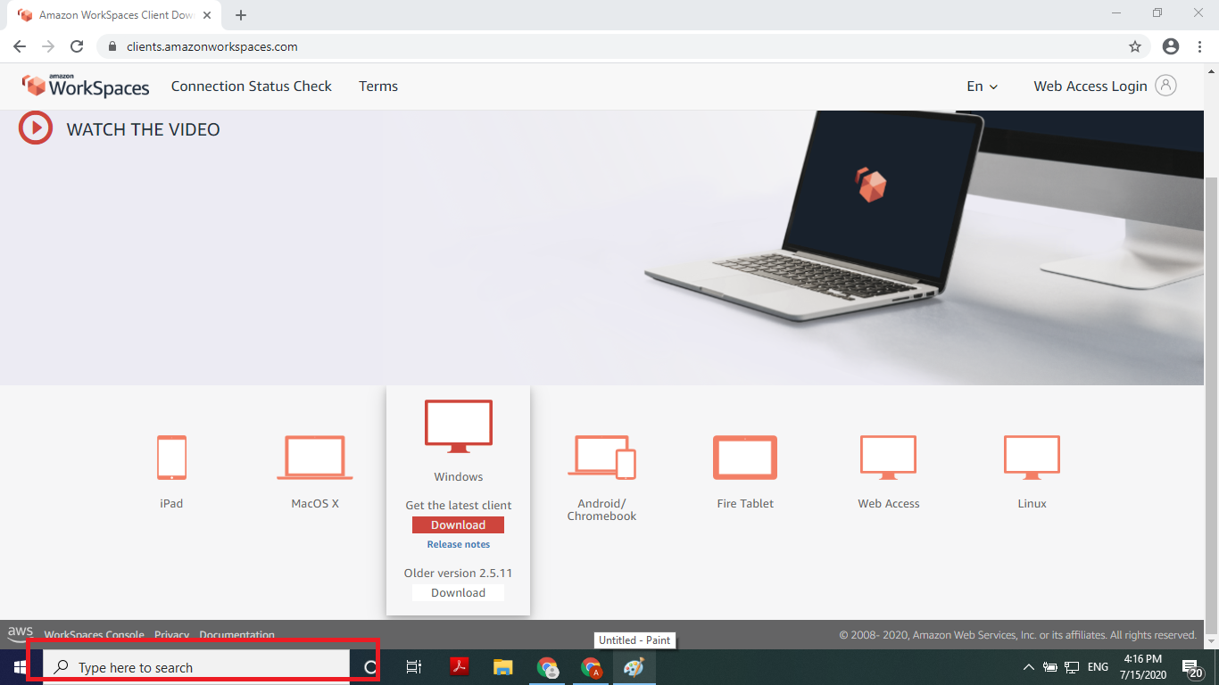The height and width of the screenshot is (685, 1219).
Task: Click the Cortana circle icon
Action: [369, 667]
